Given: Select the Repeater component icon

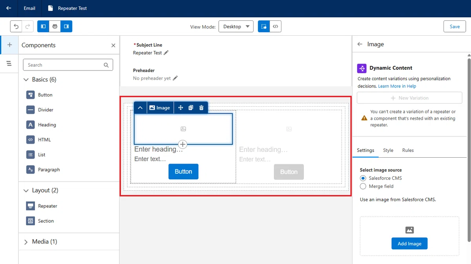Looking at the screenshot, I should [31, 206].
